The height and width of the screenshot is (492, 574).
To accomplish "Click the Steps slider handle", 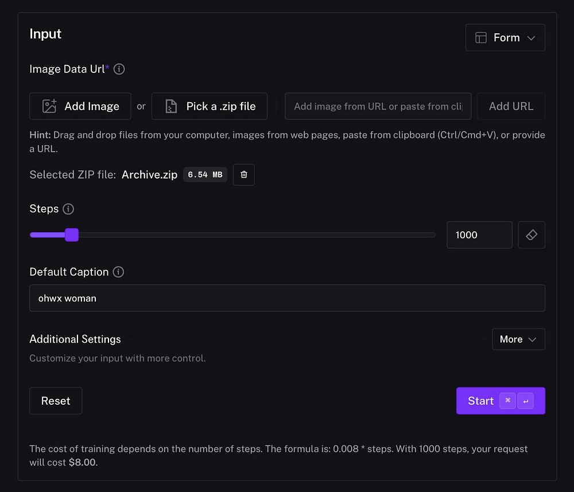I will [x=72, y=235].
